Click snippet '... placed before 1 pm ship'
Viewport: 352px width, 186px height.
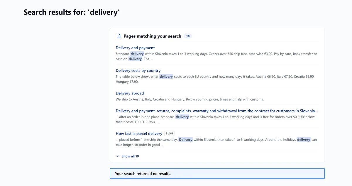click(216, 142)
